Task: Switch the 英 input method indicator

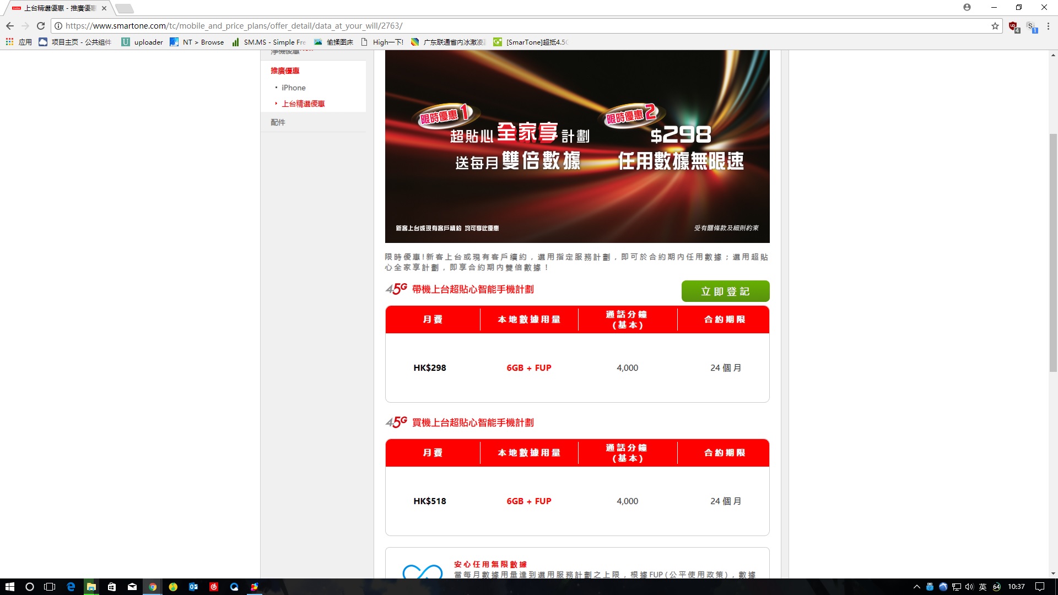Action: coord(983,587)
